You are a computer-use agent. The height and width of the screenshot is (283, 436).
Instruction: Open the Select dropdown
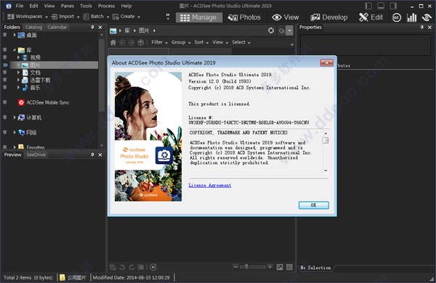[241, 42]
